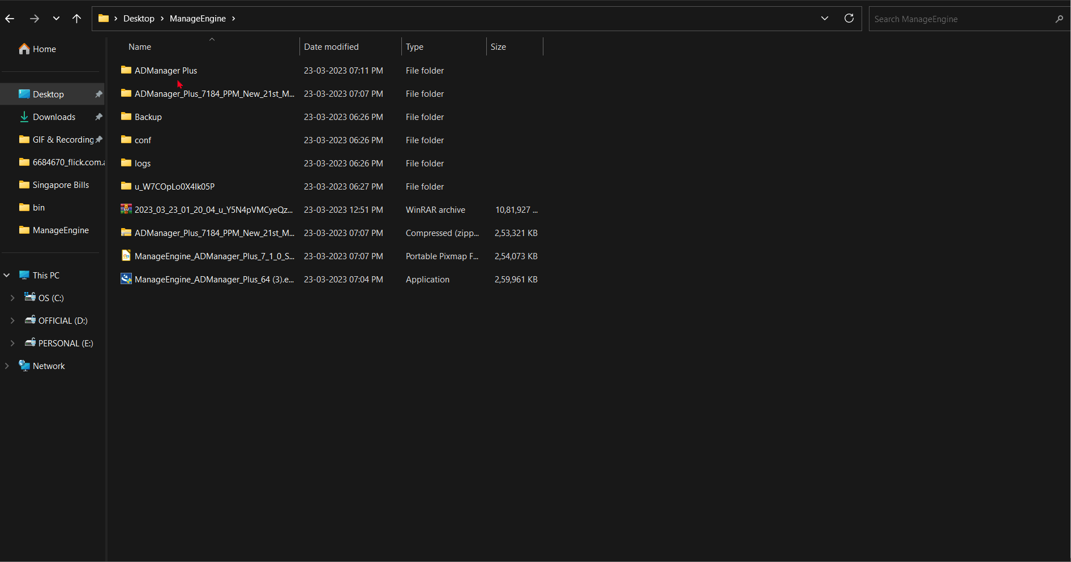Viewport: 1071px width, 562px height.
Task: Select the u_W7COpLo0X4Ik05P folder name
Action: point(174,187)
